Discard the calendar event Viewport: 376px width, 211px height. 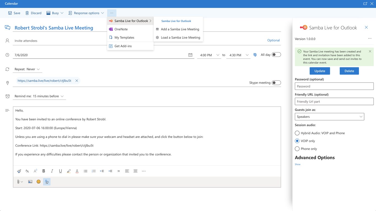click(33, 13)
